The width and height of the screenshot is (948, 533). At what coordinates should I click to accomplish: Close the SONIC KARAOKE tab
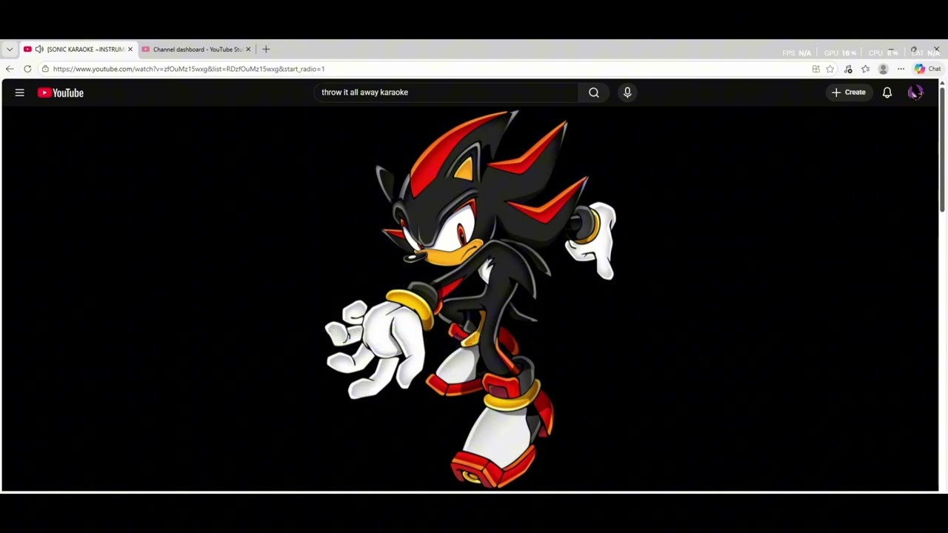[130, 50]
